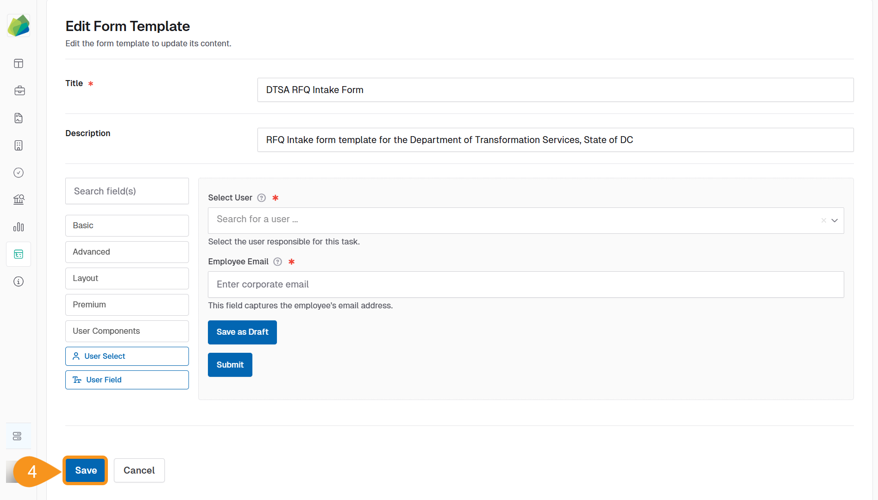Select the approvals check-circle icon

tap(18, 173)
